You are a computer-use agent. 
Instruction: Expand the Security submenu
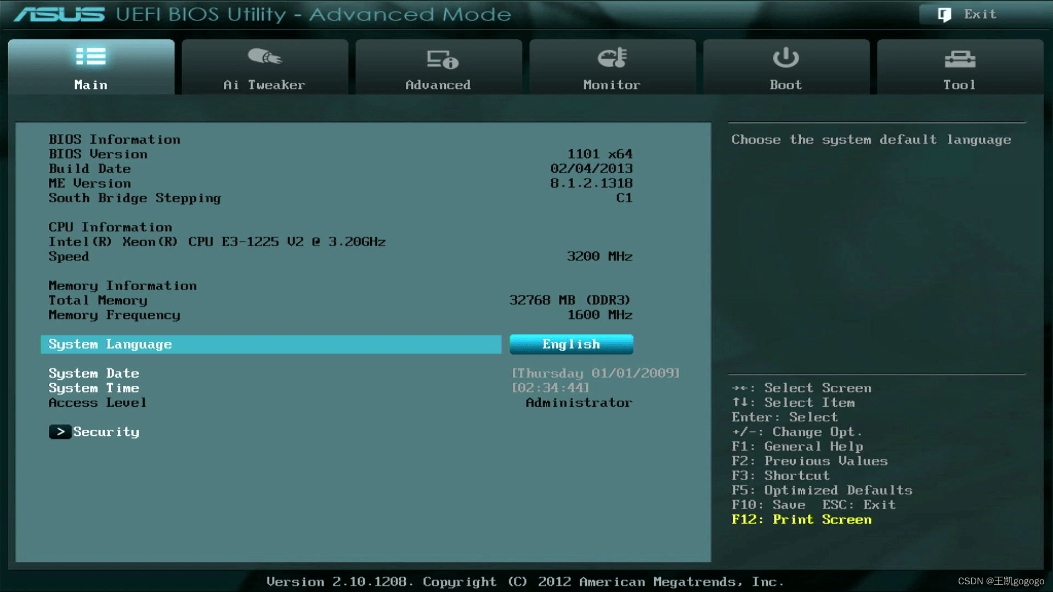coord(106,432)
